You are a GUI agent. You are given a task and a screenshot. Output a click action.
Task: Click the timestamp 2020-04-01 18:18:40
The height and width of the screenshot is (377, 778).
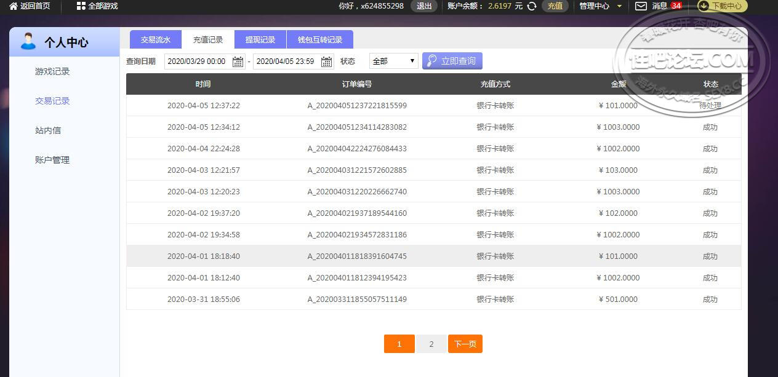pyautogui.click(x=204, y=256)
